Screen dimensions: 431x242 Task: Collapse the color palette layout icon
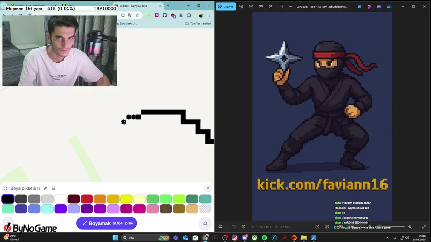pyautogui.click(x=53, y=188)
